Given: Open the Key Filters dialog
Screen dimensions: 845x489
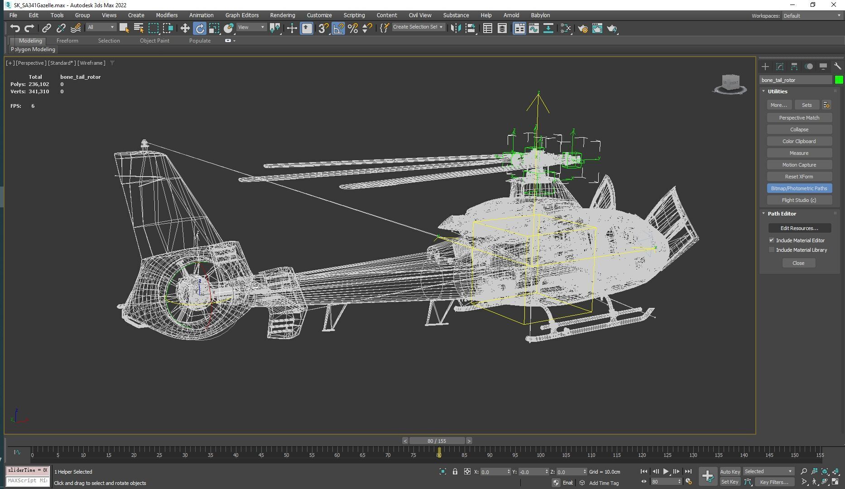Looking at the screenshot, I should (774, 482).
